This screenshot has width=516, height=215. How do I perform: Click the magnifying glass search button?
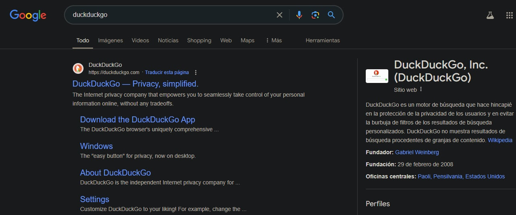coord(332,15)
